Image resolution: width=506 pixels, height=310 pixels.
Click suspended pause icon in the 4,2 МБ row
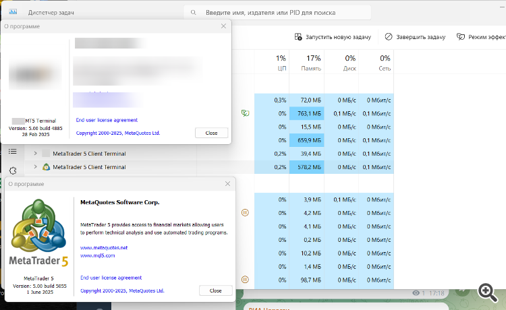[x=245, y=213]
